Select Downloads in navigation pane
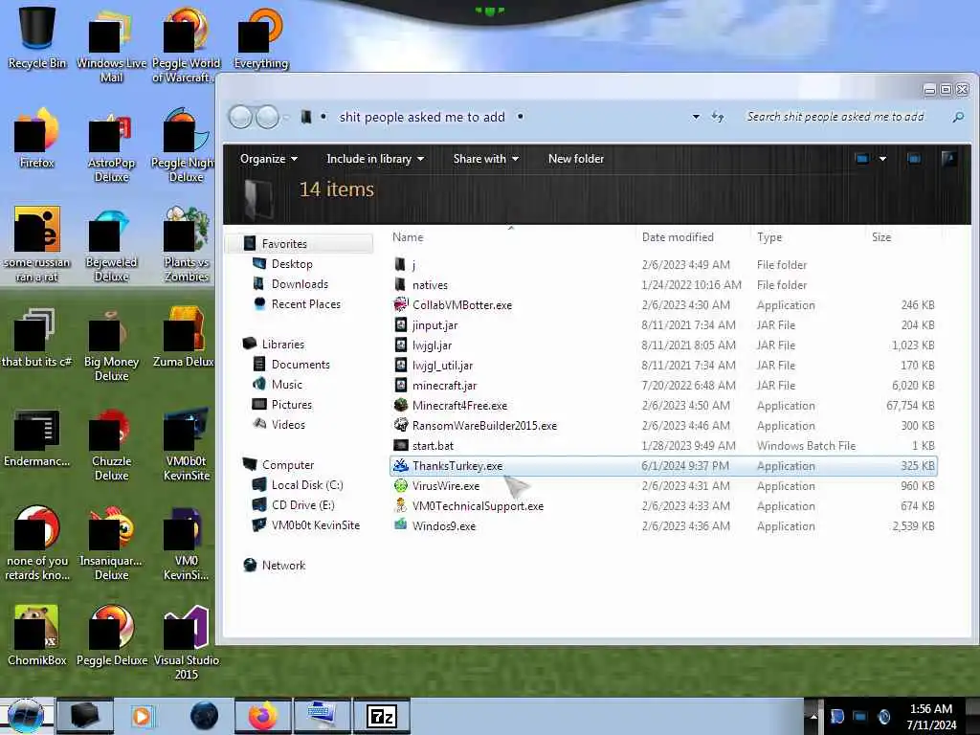Image resolution: width=980 pixels, height=735 pixels. click(300, 283)
